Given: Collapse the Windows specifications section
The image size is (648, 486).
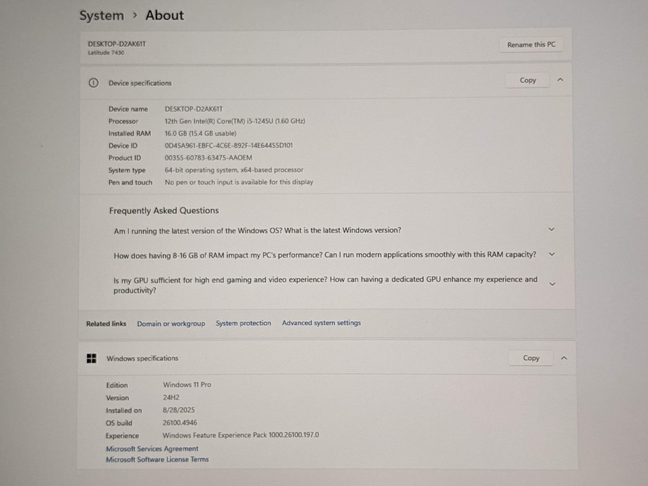Looking at the screenshot, I should click(564, 358).
